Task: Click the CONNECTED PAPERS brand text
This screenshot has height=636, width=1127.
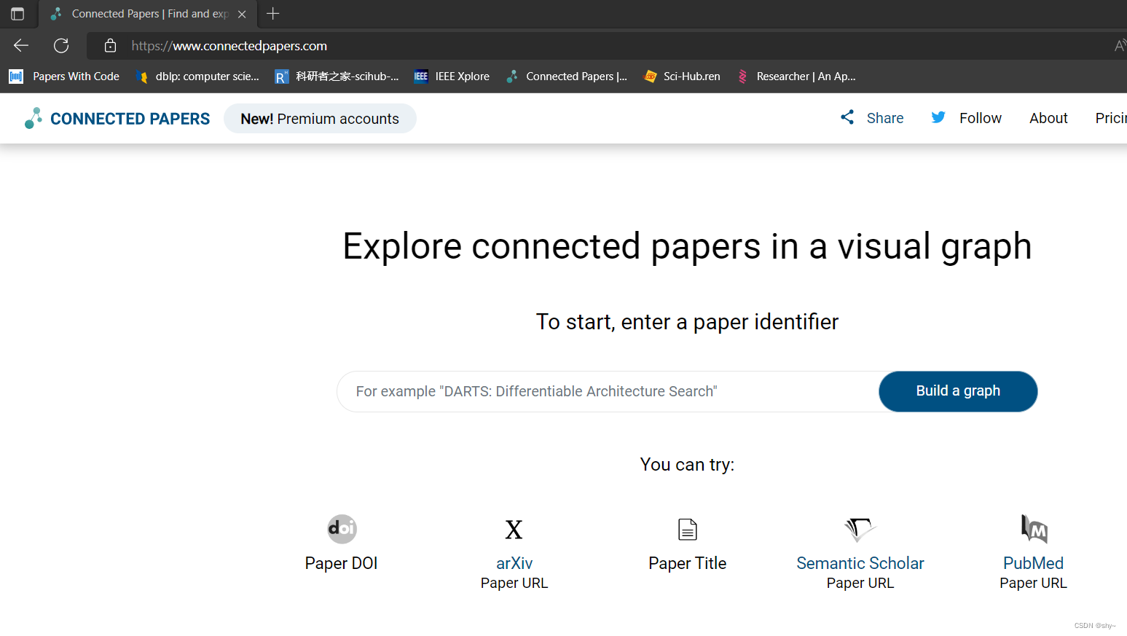Action: click(130, 119)
